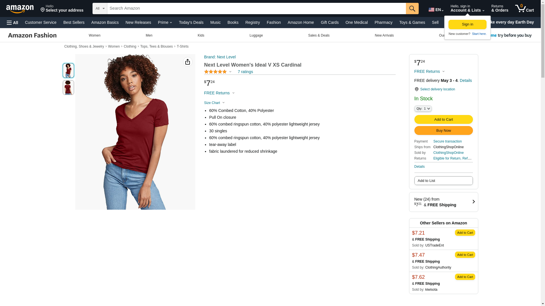Image resolution: width=545 pixels, height=306 pixels.
Task: Open the shopping cart icon
Action: 524,8
